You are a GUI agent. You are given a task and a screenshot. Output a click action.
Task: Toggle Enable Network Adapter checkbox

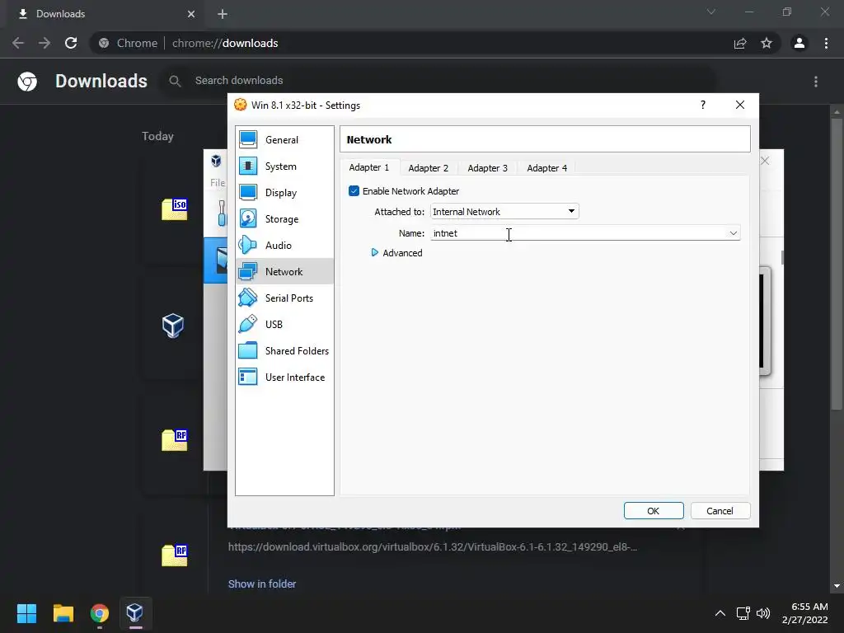point(354,191)
